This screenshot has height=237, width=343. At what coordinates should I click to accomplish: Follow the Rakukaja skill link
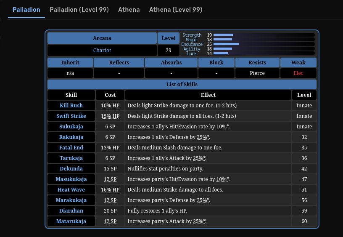71,137
